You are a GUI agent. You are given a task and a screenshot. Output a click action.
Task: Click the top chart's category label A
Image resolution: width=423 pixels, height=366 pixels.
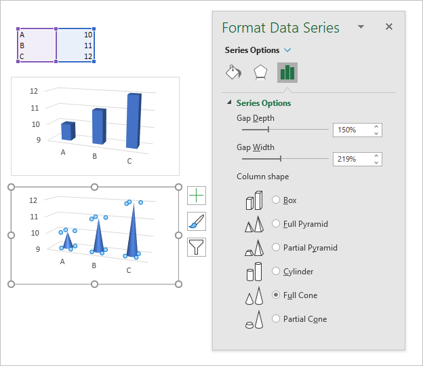click(x=63, y=153)
